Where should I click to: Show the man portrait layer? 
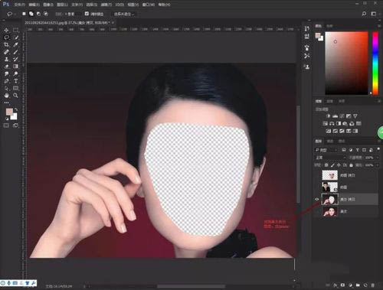[x=317, y=187]
